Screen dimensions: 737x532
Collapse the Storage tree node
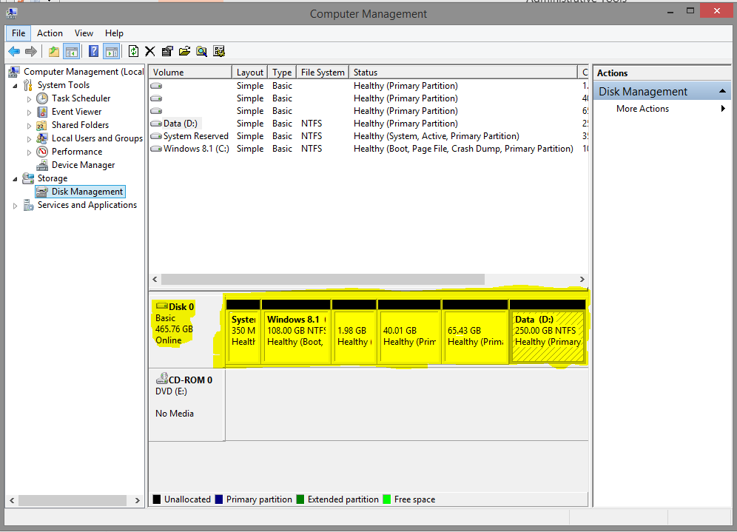15,179
